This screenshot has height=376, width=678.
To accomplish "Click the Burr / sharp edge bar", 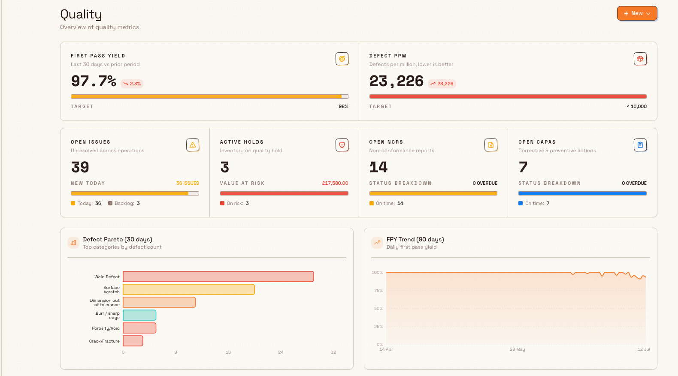I will coord(139,315).
